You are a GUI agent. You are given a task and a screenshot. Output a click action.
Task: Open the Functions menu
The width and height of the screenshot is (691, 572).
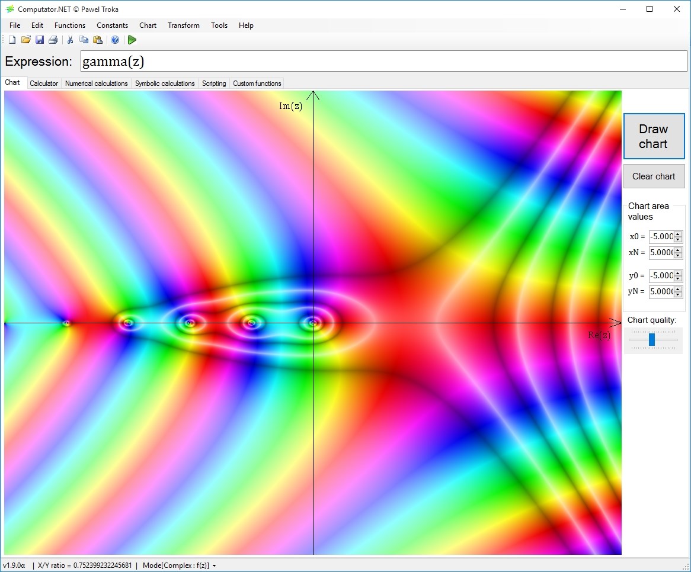click(69, 25)
